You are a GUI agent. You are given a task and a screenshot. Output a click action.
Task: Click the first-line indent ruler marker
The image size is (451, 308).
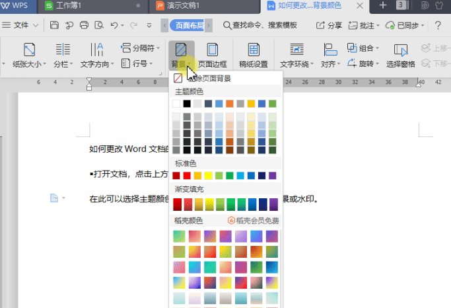(x=89, y=80)
